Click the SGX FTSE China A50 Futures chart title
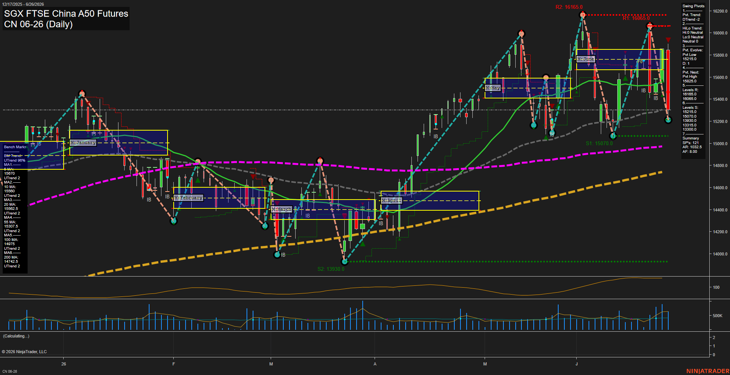 point(66,14)
